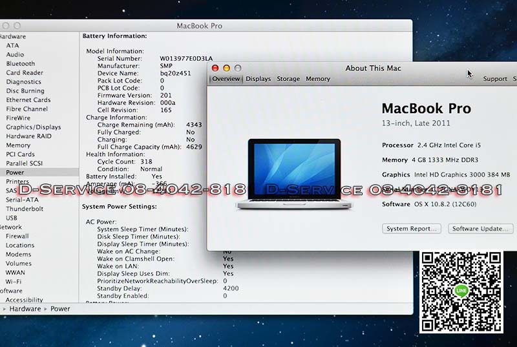This screenshot has width=517, height=347.
Task: Click Software OS X 10.8.2 version text
Action: pos(429,204)
